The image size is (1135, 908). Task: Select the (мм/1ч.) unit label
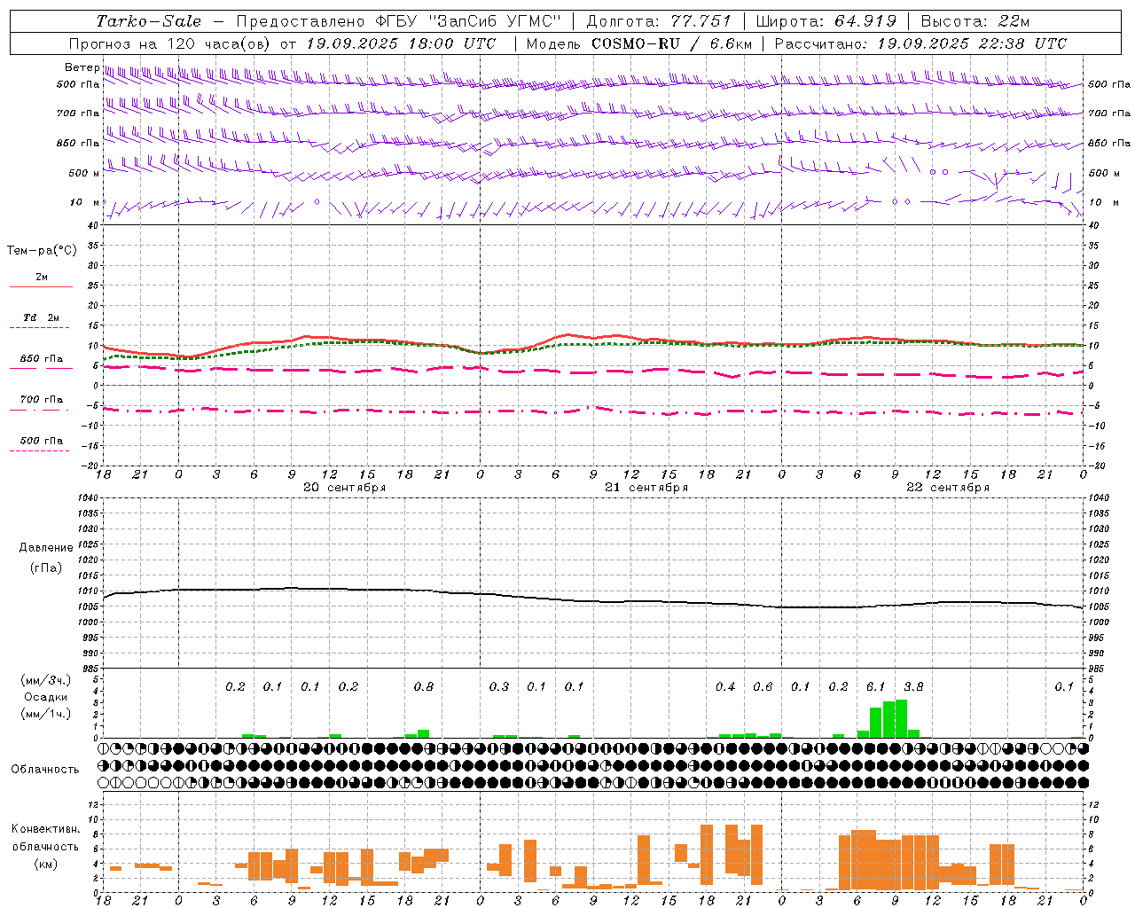click(x=46, y=714)
